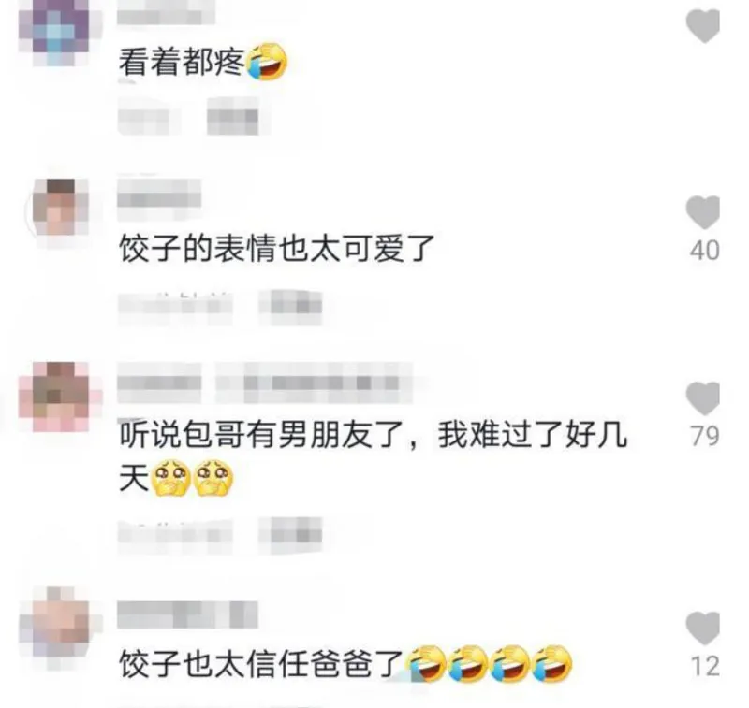Open avatar of "听说包哥" commenter
The image size is (749, 708).
pos(54,397)
